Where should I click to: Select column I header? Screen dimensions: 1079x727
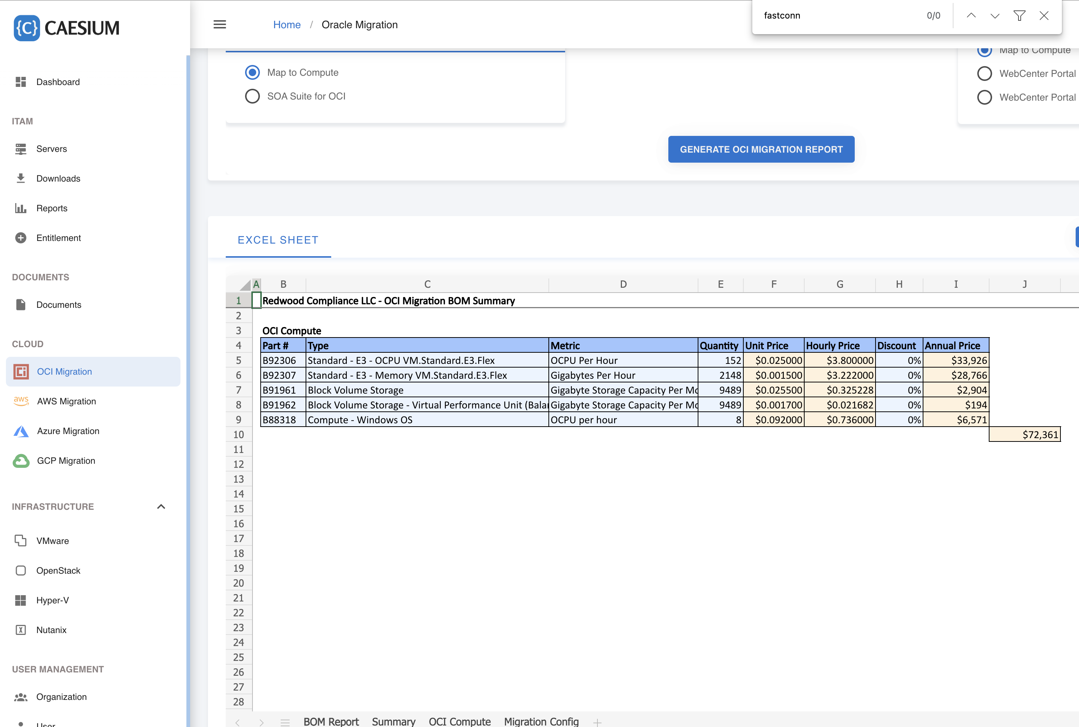click(x=956, y=284)
